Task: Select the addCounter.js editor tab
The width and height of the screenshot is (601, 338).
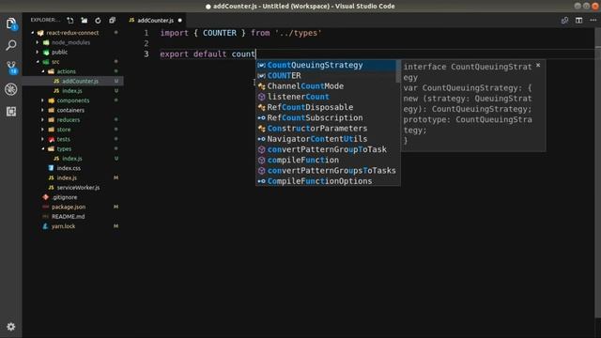Action: (155, 21)
